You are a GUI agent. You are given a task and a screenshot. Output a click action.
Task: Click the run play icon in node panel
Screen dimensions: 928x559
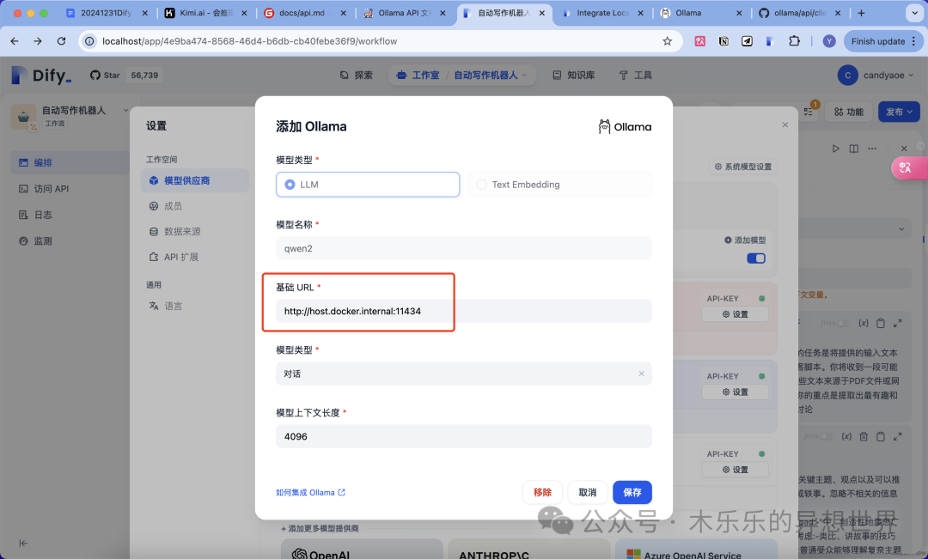point(836,149)
